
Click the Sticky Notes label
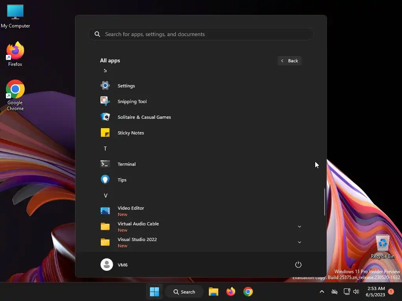click(131, 133)
